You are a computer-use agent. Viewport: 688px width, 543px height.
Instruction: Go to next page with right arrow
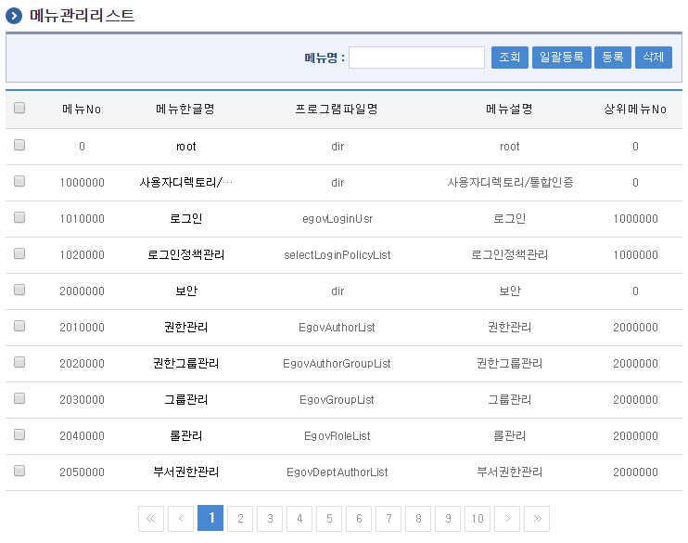(x=507, y=519)
